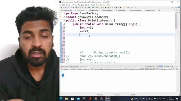Viewport: 181px width, 101px height.
Task: Click the green Run button in the toolbar
Action: click(x=89, y=8)
